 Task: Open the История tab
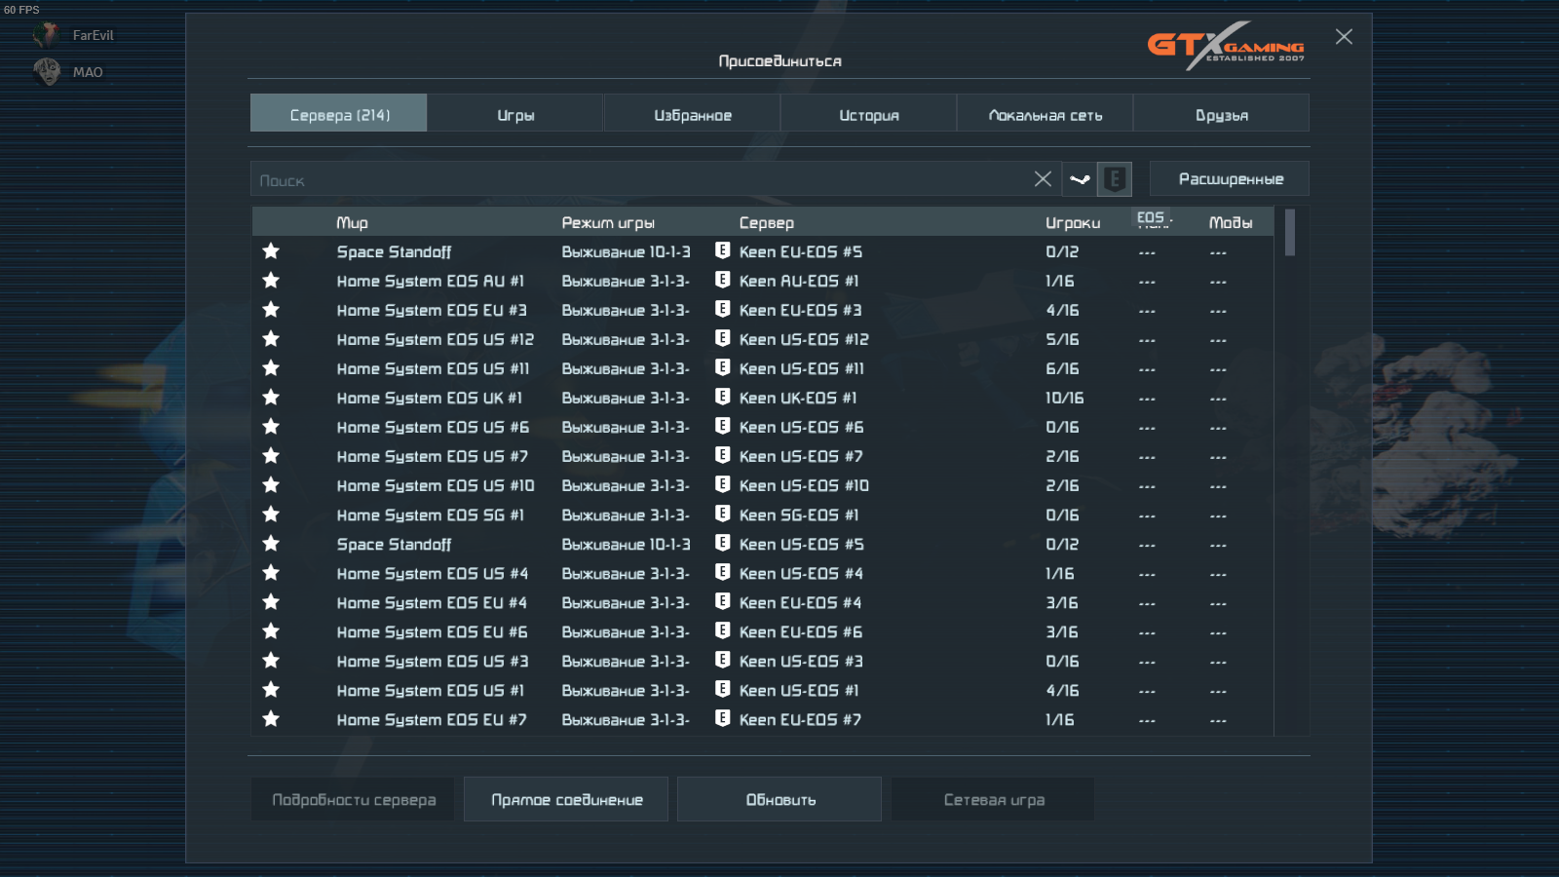pos(868,114)
